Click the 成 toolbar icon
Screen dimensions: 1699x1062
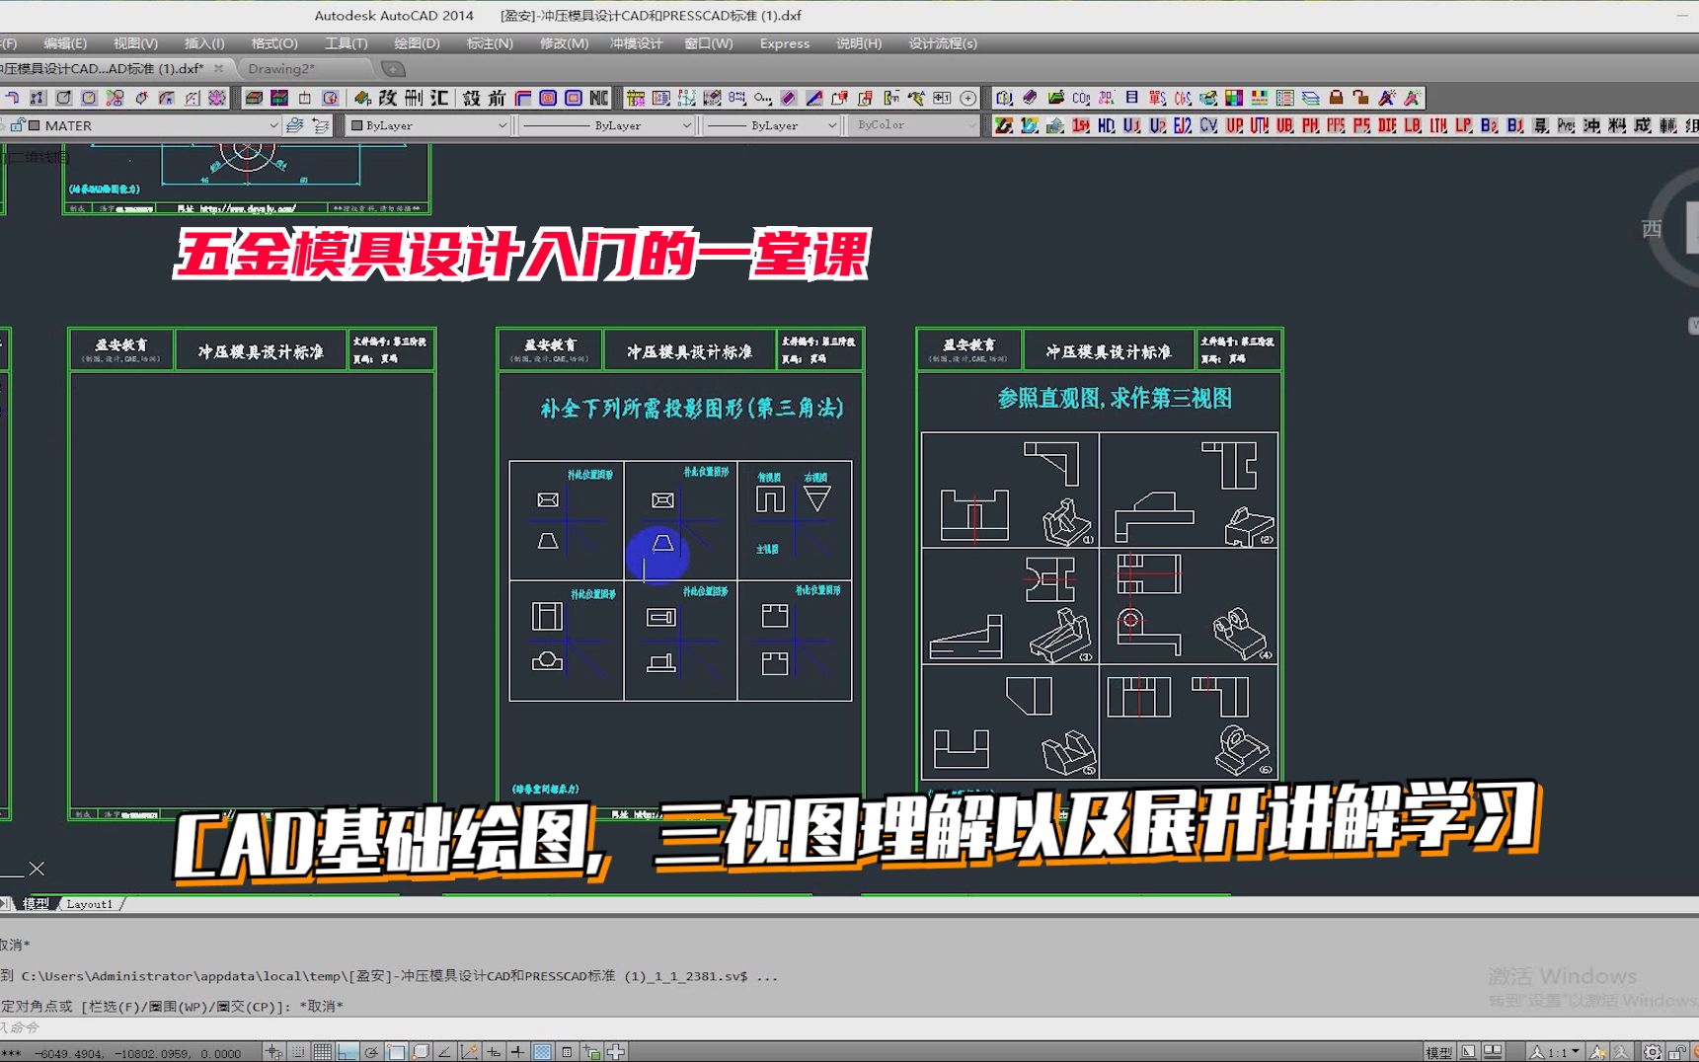[x=1643, y=125]
